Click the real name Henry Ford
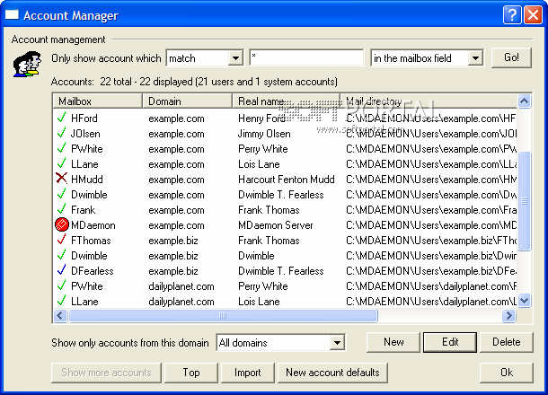548x395 pixels. pyautogui.click(x=261, y=118)
